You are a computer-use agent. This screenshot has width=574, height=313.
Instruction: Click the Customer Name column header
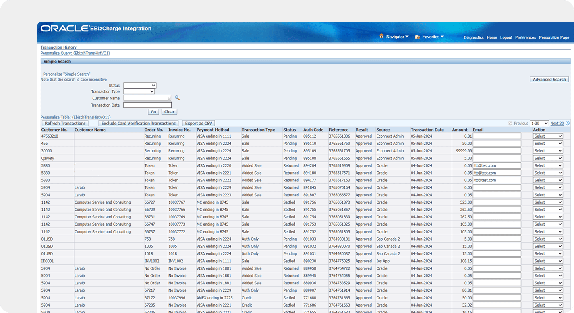(90, 130)
